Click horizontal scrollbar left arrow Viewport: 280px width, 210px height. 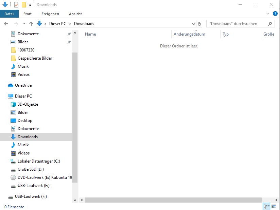[x=82, y=200]
